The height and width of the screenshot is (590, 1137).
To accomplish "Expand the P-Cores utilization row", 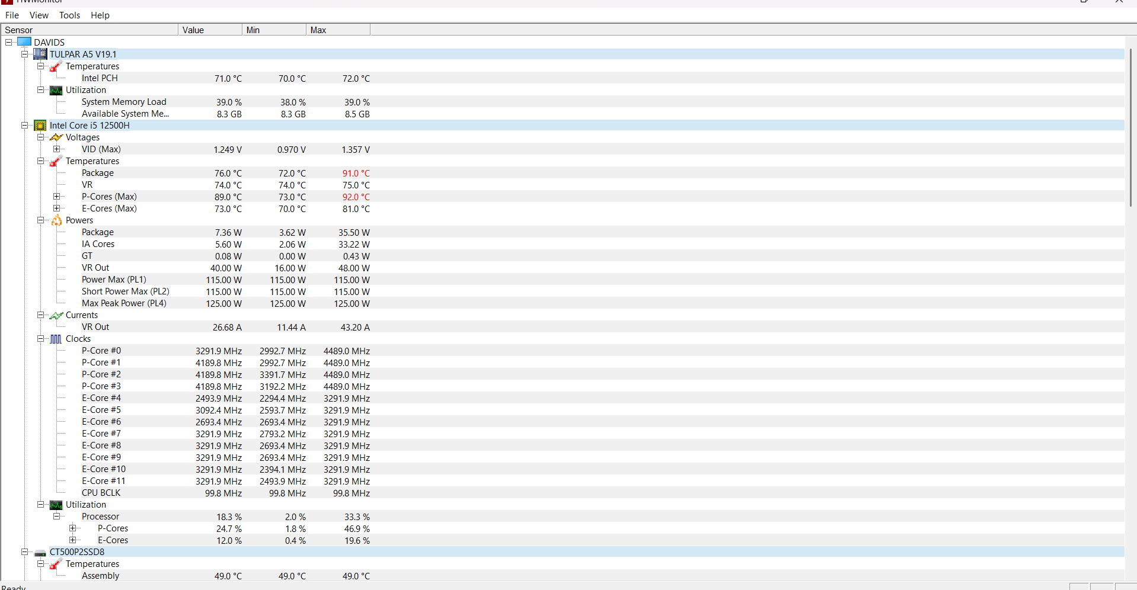I will pyautogui.click(x=72, y=528).
